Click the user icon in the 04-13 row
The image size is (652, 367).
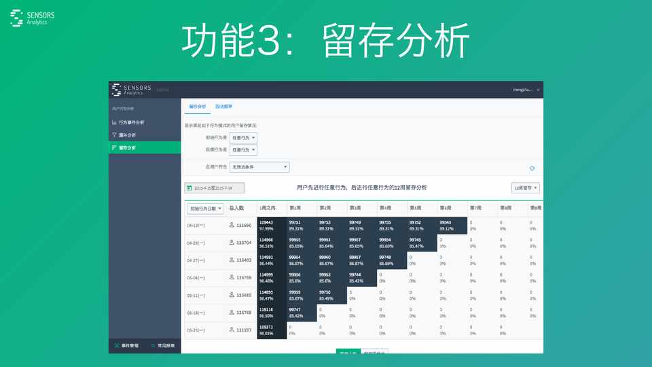click(232, 225)
